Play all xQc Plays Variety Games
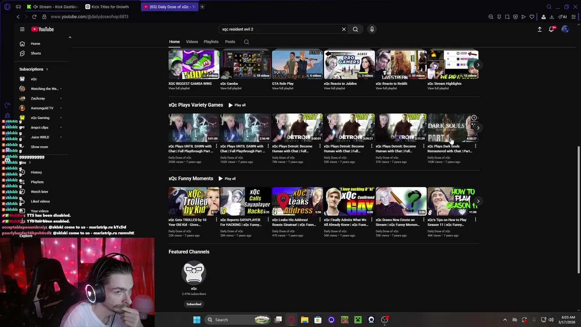Screen dimensions: 581x327 click(237, 105)
